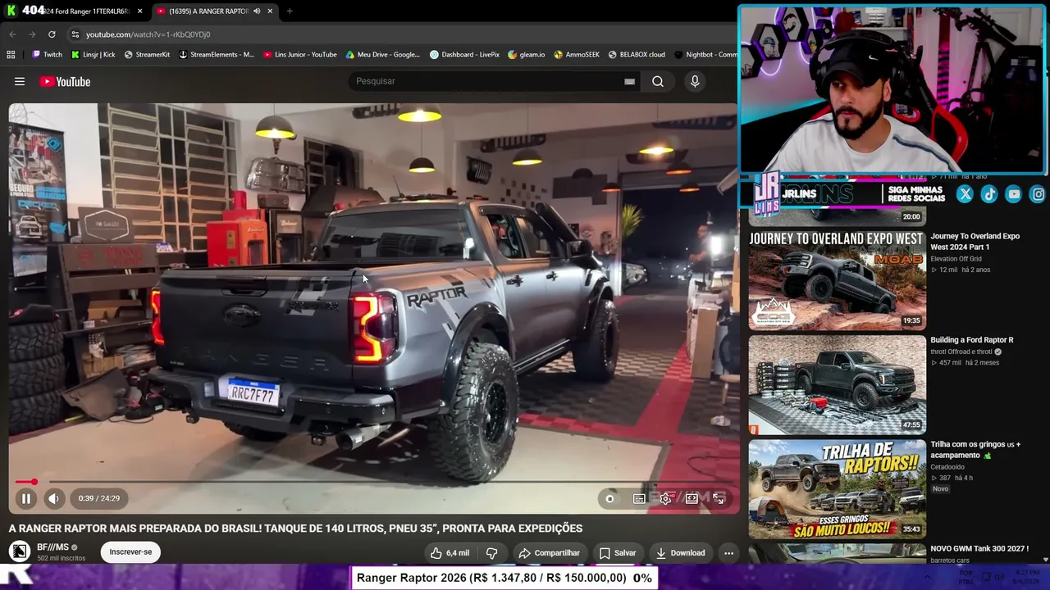
Task: Open the BF///MS channel name link
Action: 52,547
